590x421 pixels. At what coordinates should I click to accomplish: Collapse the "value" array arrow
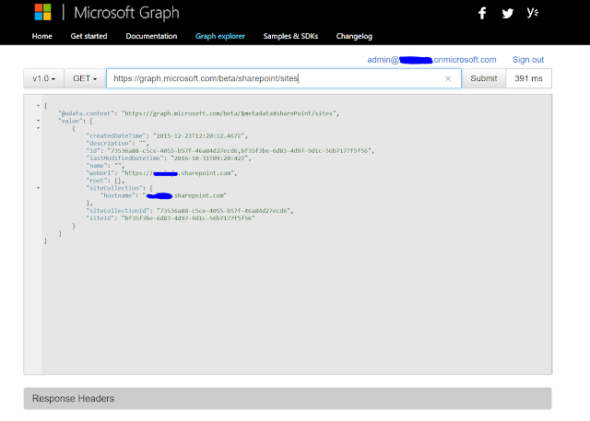coord(38,121)
